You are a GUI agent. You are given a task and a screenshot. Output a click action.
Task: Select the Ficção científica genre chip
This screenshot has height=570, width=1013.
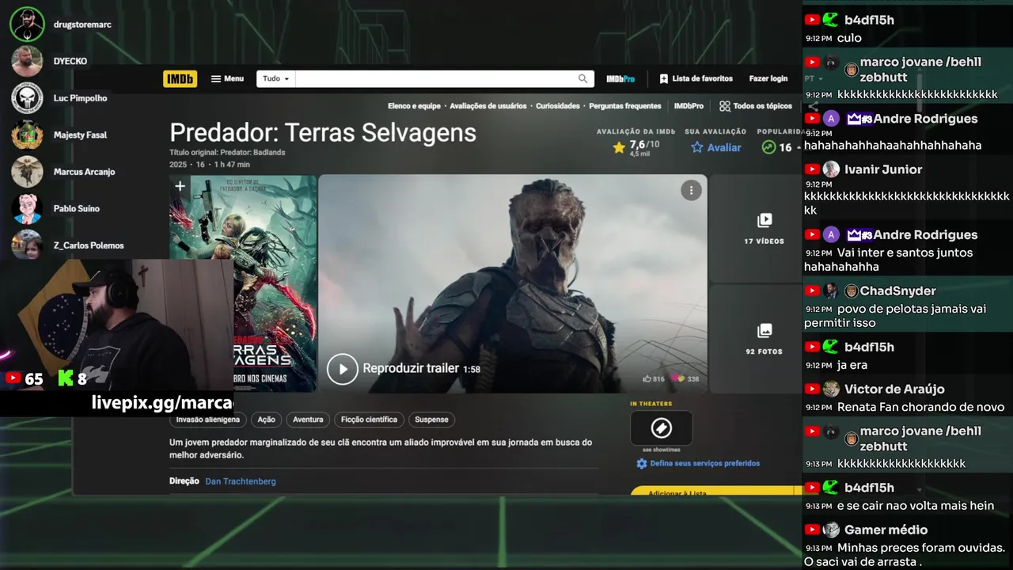pyautogui.click(x=370, y=420)
